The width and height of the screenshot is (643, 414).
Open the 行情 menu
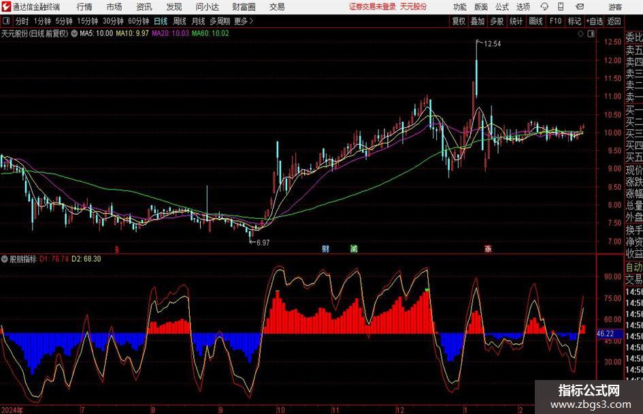pos(84,7)
